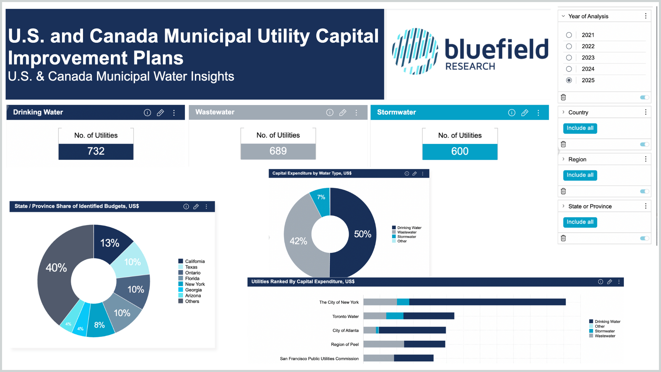
Task: Open the Stormwater panel three-dot menu
Action: point(538,113)
